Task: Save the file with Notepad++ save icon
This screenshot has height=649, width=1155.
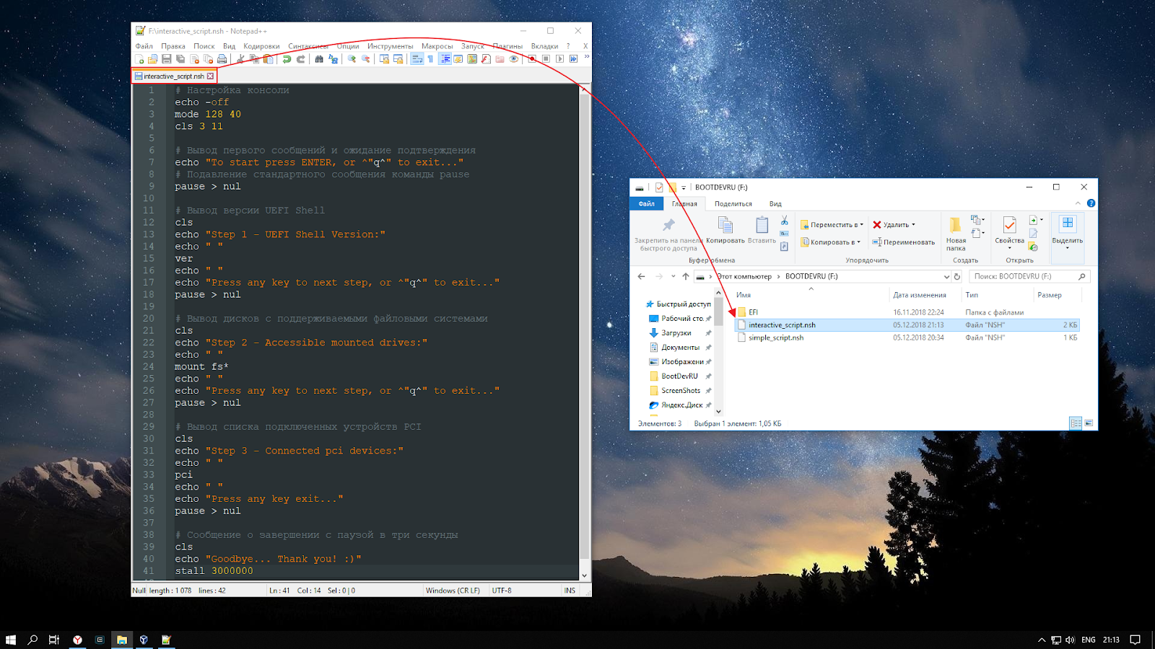Action: (x=167, y=59)
